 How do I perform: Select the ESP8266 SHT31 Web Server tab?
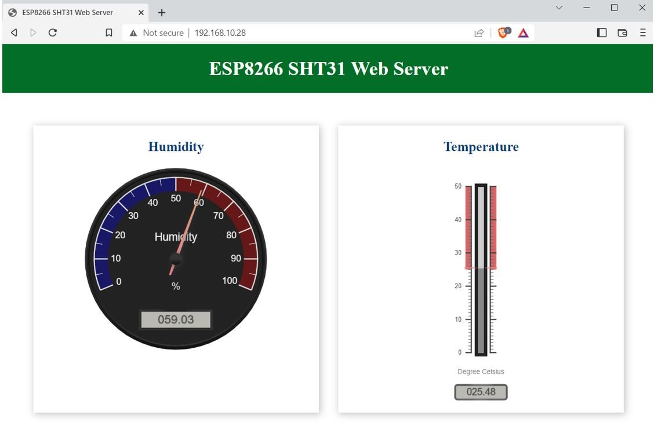pyautogui.click(x=75, y=13)
